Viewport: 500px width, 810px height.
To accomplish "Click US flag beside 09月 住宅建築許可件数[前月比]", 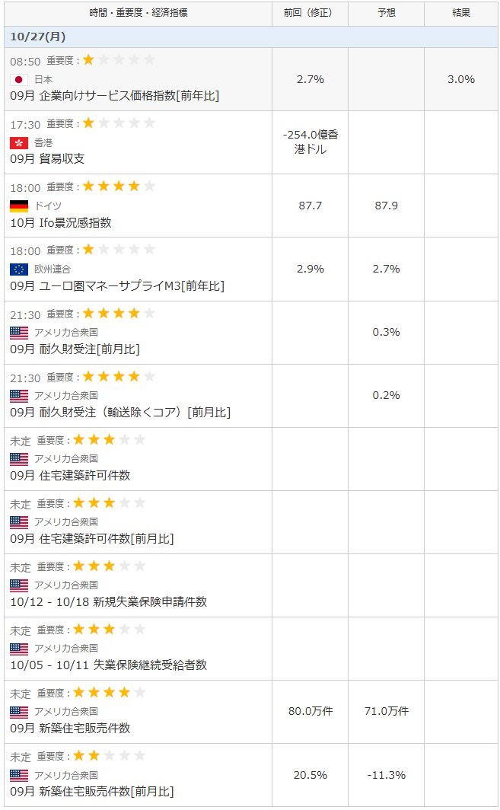I will (x=19, y=521).
